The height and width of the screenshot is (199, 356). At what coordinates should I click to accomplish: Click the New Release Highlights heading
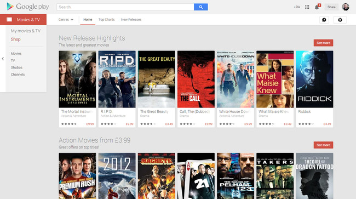[x=91, y=38]
